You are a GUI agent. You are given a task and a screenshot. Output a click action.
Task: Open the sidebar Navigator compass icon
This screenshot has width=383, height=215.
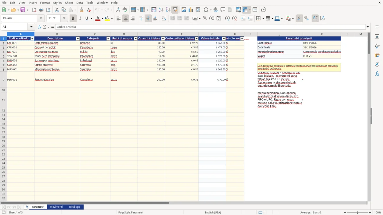pyautogui.click(x=377, y=65)
